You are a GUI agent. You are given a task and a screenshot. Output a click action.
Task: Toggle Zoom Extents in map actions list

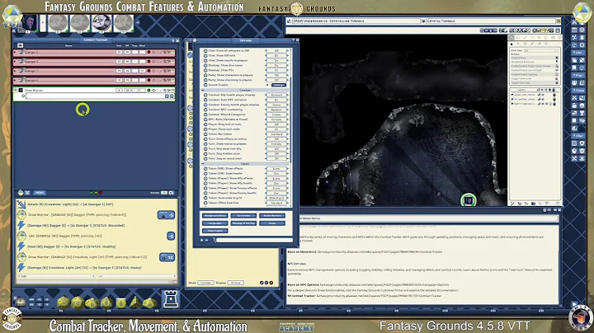[534, 58]
